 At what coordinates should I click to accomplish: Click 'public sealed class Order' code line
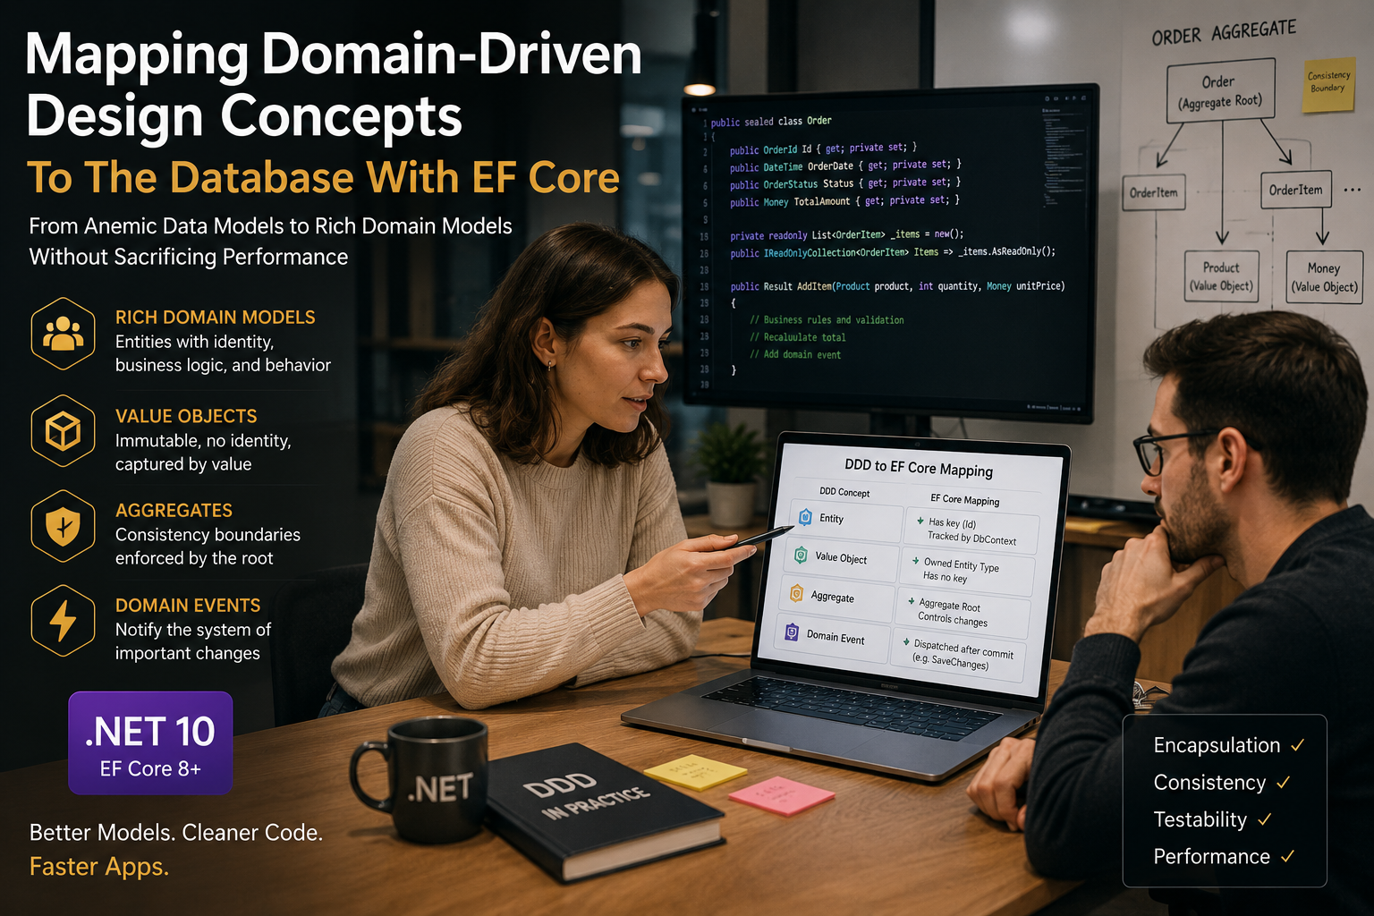771,122
